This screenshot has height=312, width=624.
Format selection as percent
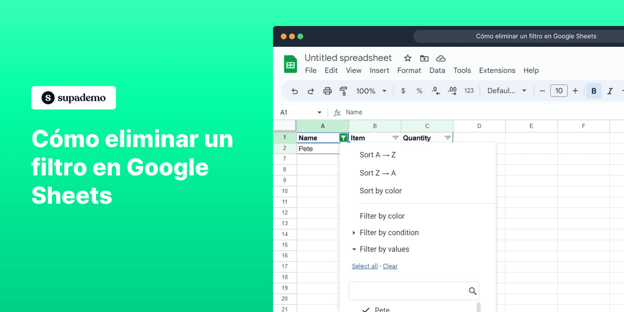click(419, 90)
